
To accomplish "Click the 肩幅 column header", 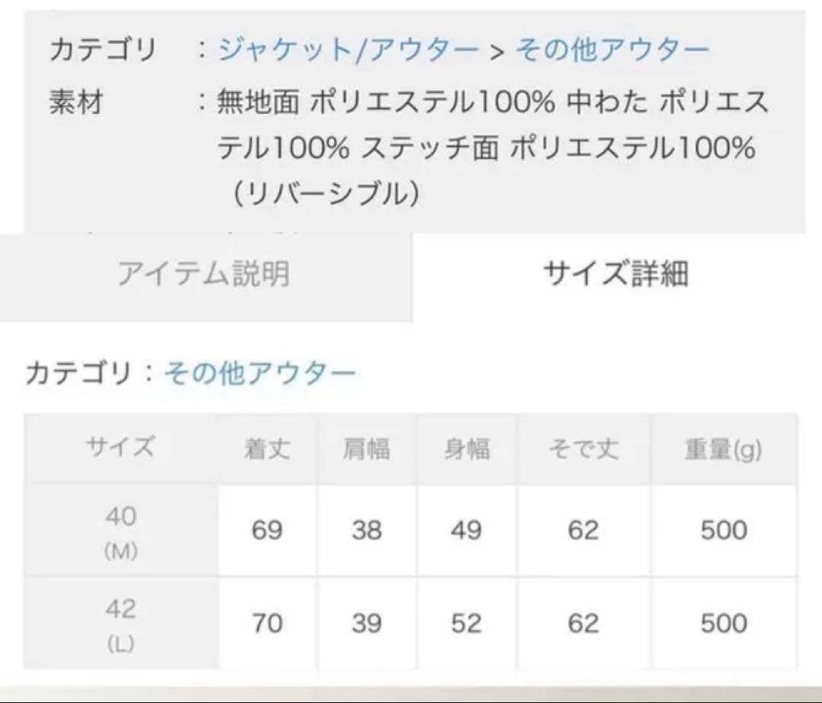I will [366, 450].
